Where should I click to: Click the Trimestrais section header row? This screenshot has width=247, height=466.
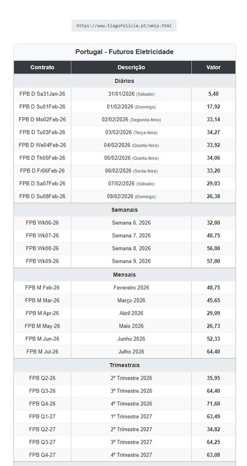click(125, 365)
